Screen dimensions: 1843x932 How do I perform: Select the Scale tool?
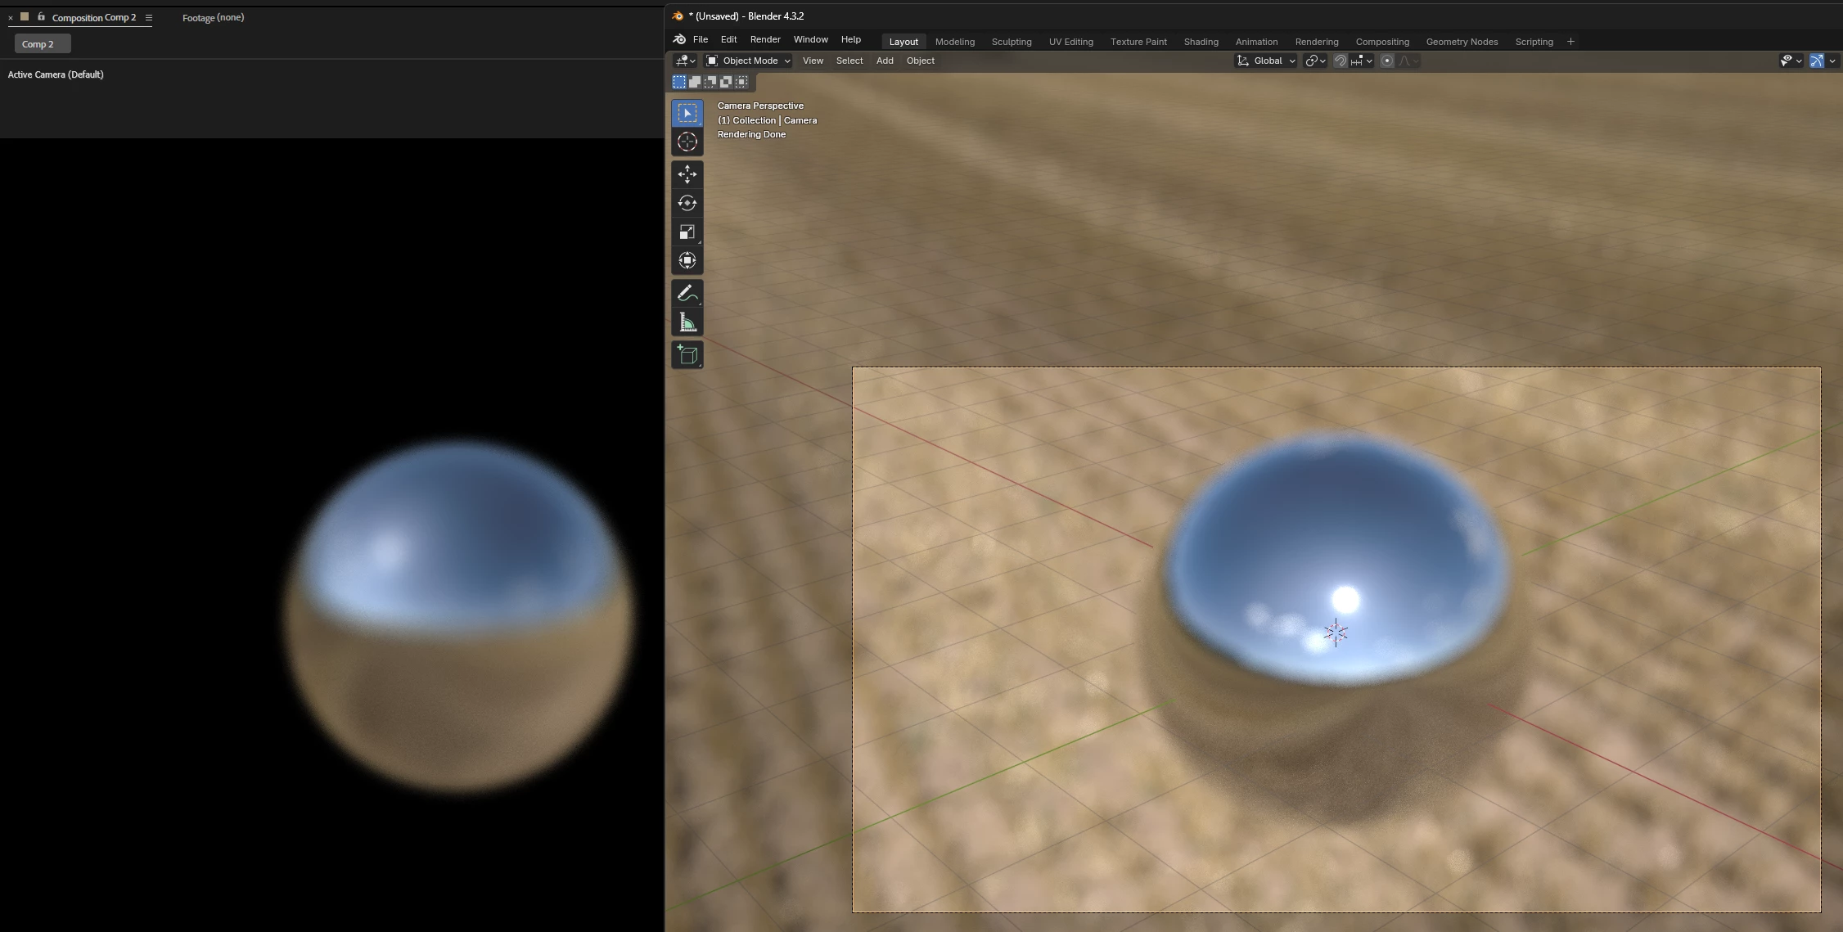point(687,232)
